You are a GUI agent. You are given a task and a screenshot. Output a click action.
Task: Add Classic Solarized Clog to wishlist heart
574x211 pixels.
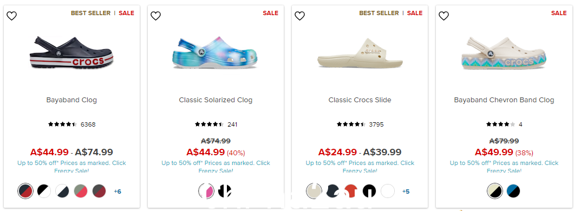click(156, 16)
